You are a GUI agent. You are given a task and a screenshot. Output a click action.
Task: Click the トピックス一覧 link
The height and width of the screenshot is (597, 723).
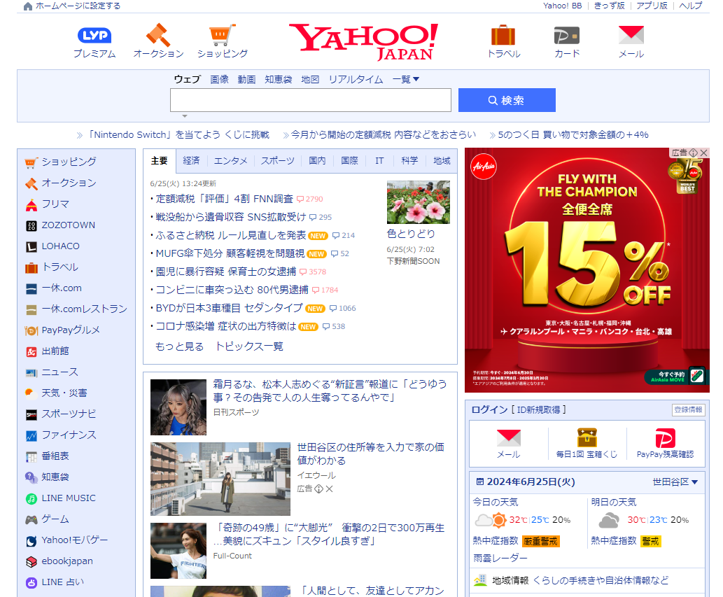249,346
